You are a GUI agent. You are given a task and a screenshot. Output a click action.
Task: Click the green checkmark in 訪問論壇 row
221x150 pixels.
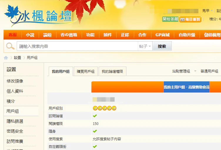click(95, 116)
